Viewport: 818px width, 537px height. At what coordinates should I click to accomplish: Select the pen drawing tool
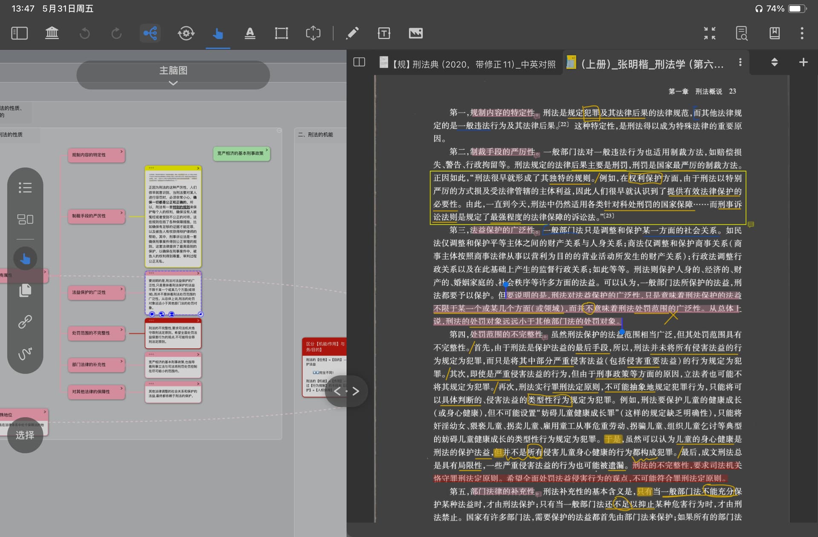click(x=352, y=33)
